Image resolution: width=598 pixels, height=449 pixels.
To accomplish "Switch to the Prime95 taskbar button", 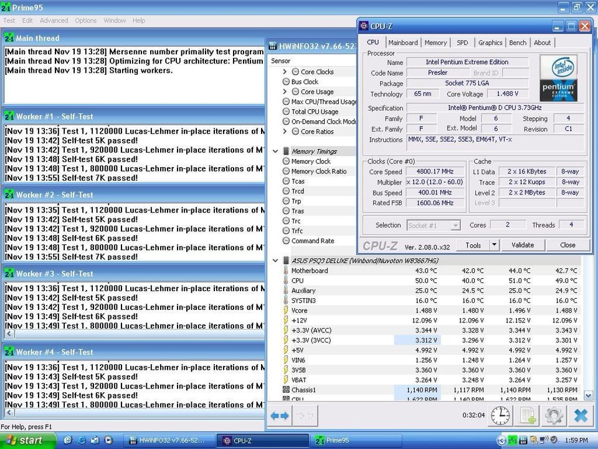I will [x=355, y=441].
